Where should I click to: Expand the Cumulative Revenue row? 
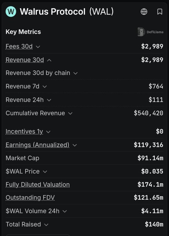(70, 113)
